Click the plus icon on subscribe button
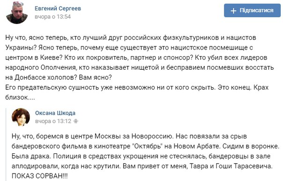This screenshot has width=283, height=181. coord(233,11)
